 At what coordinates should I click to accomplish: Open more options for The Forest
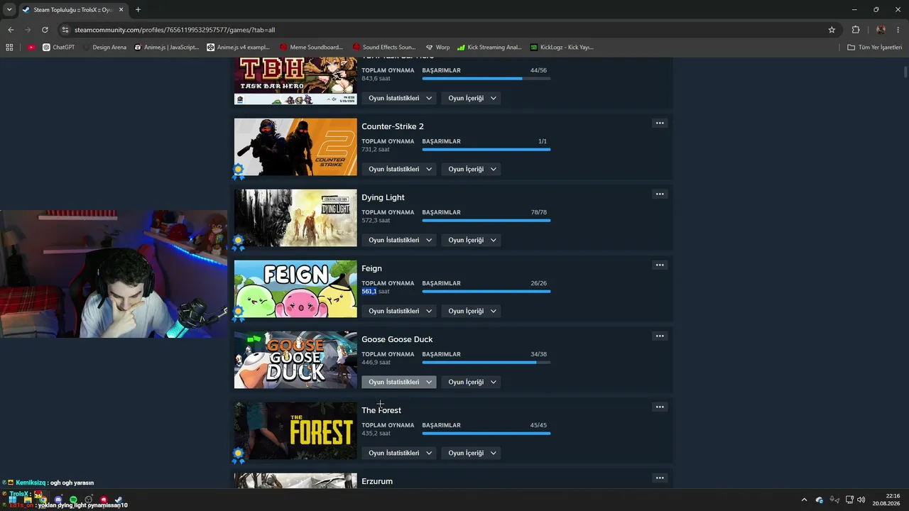click(660, 407)
